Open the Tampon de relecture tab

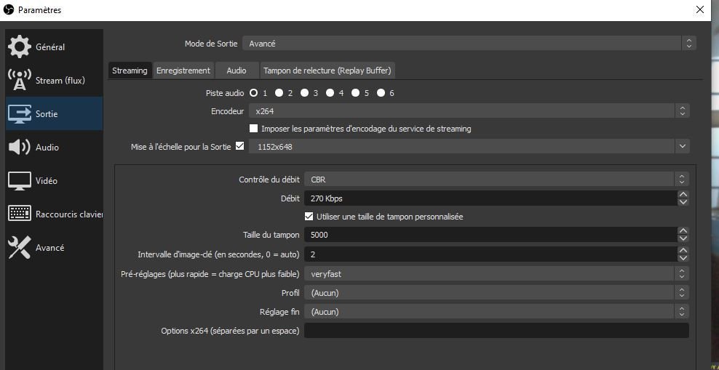point(327,71)
